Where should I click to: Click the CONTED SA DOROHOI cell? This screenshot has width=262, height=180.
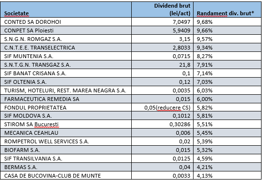[x=66, y=22]
